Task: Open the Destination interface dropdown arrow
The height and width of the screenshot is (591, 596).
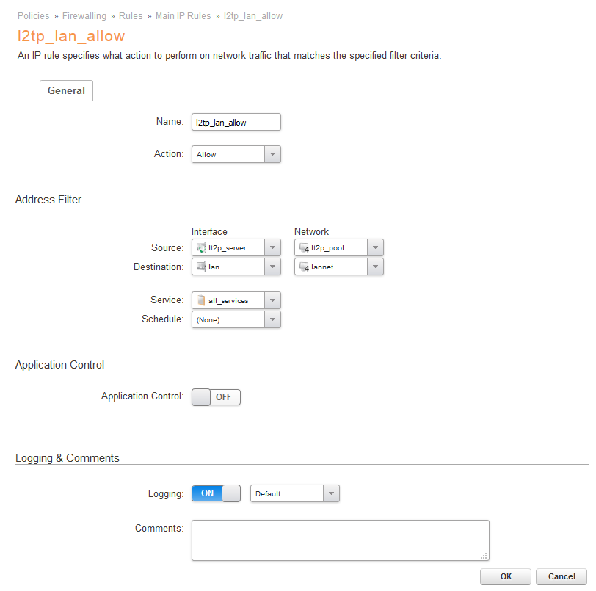Action: point(272,267)
